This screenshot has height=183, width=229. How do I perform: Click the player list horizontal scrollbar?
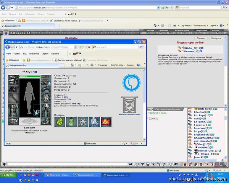[x=206, y=160]
